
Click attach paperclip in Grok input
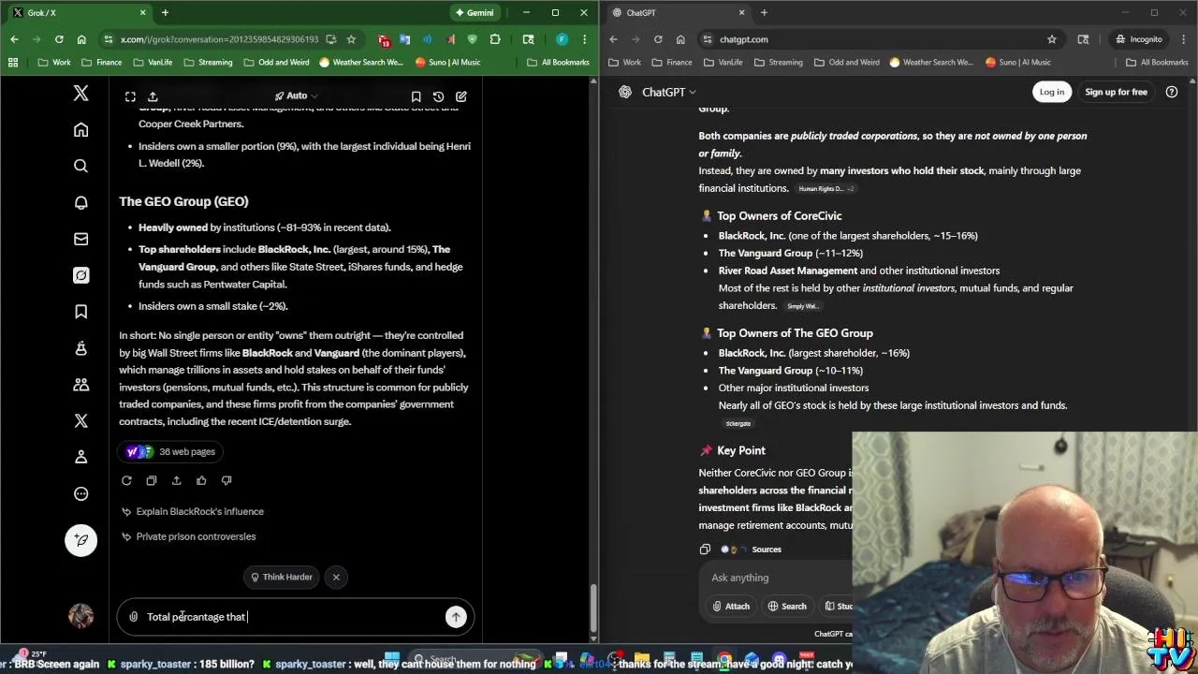click(x=134, y=617)
